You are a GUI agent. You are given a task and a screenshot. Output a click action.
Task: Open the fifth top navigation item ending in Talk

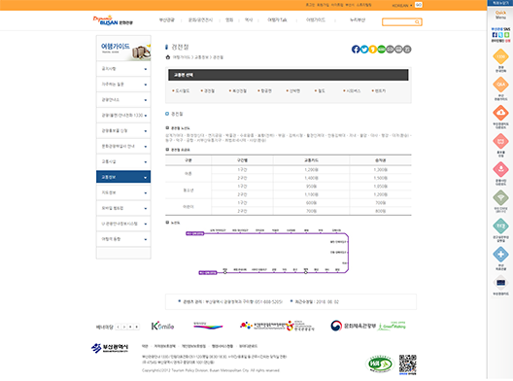point(277,20)
